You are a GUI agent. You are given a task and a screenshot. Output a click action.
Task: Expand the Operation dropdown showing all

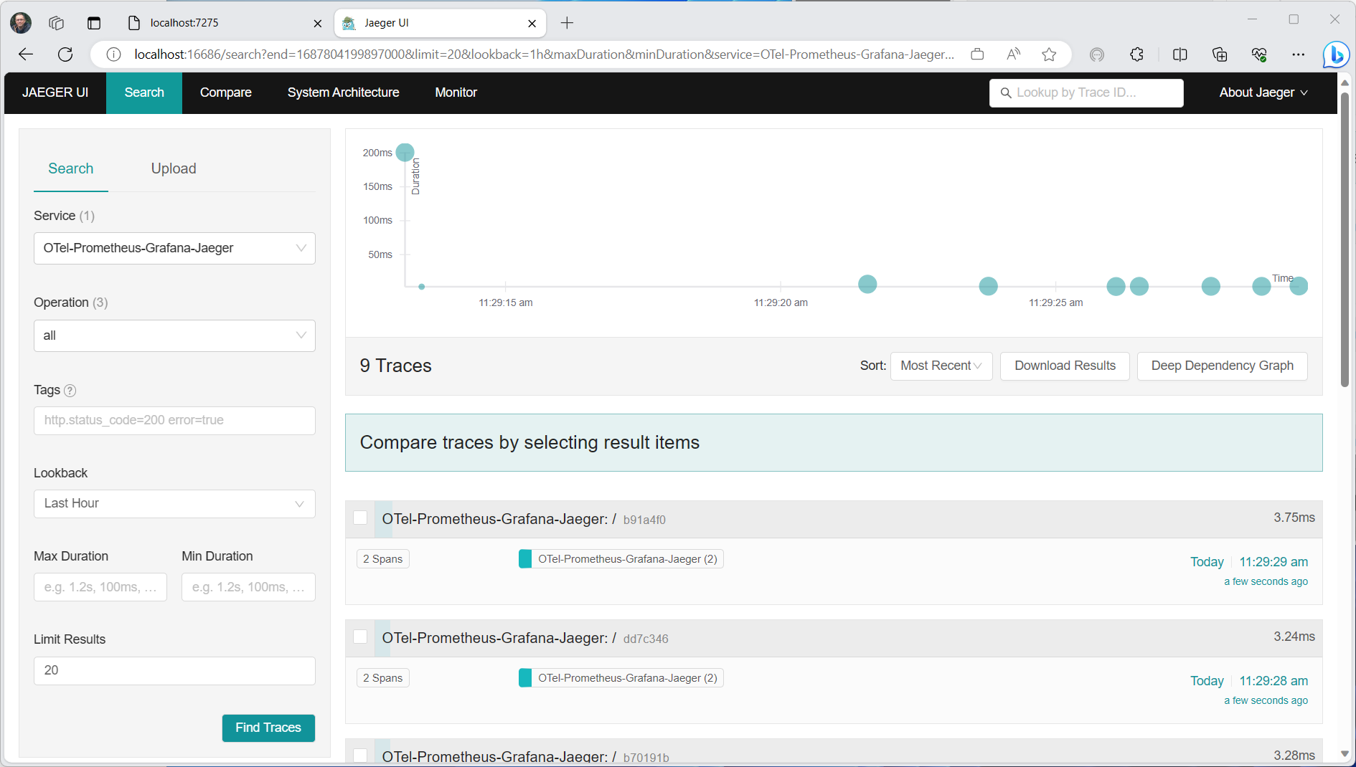(174, 335)
